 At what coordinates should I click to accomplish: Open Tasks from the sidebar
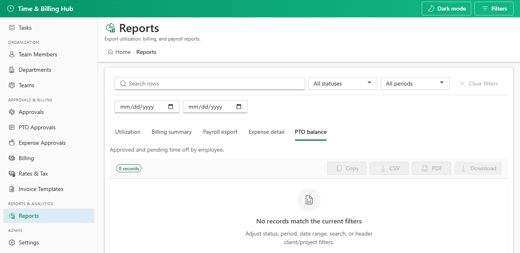(x=49, y=28)
